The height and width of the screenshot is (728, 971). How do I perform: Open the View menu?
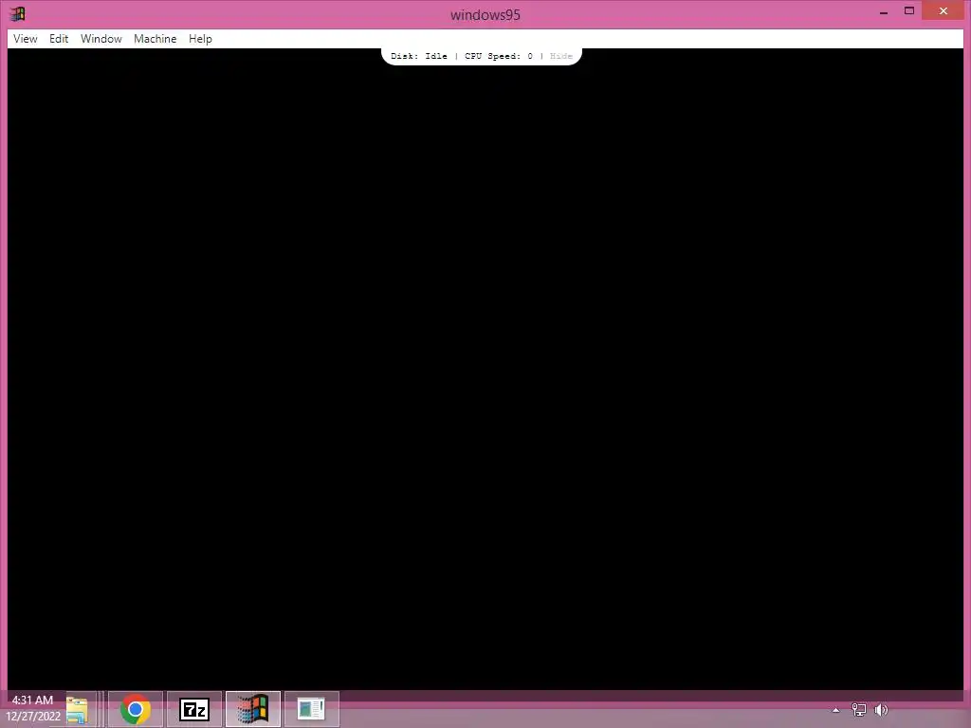[x=25, y=38]
